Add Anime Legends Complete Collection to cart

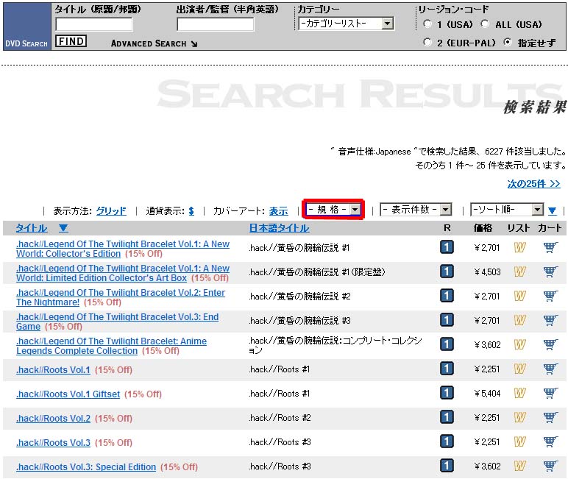(550, 344)
